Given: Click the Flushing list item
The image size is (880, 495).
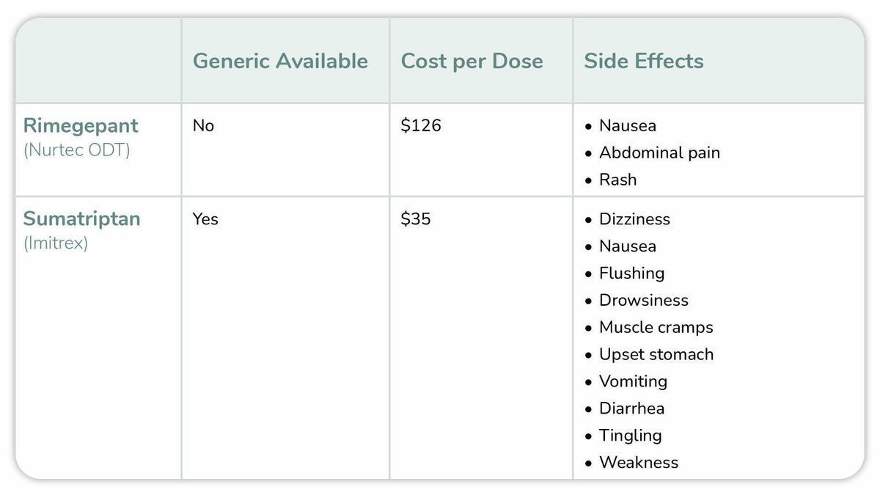Looking at the screenshot, I should [x=631, y=274].
